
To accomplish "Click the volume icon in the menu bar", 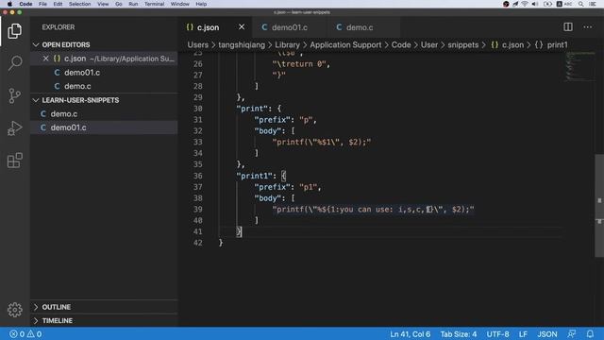I will click(535, 4).
